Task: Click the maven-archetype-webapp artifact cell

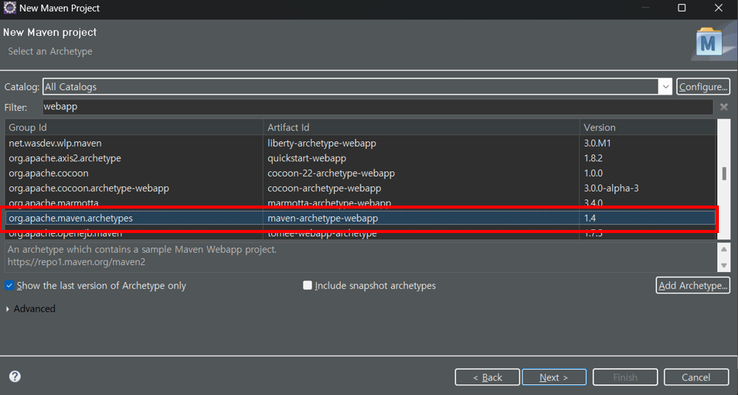Action: tap(323, 219)
